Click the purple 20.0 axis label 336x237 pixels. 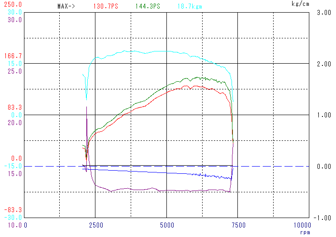coord(14,123)
